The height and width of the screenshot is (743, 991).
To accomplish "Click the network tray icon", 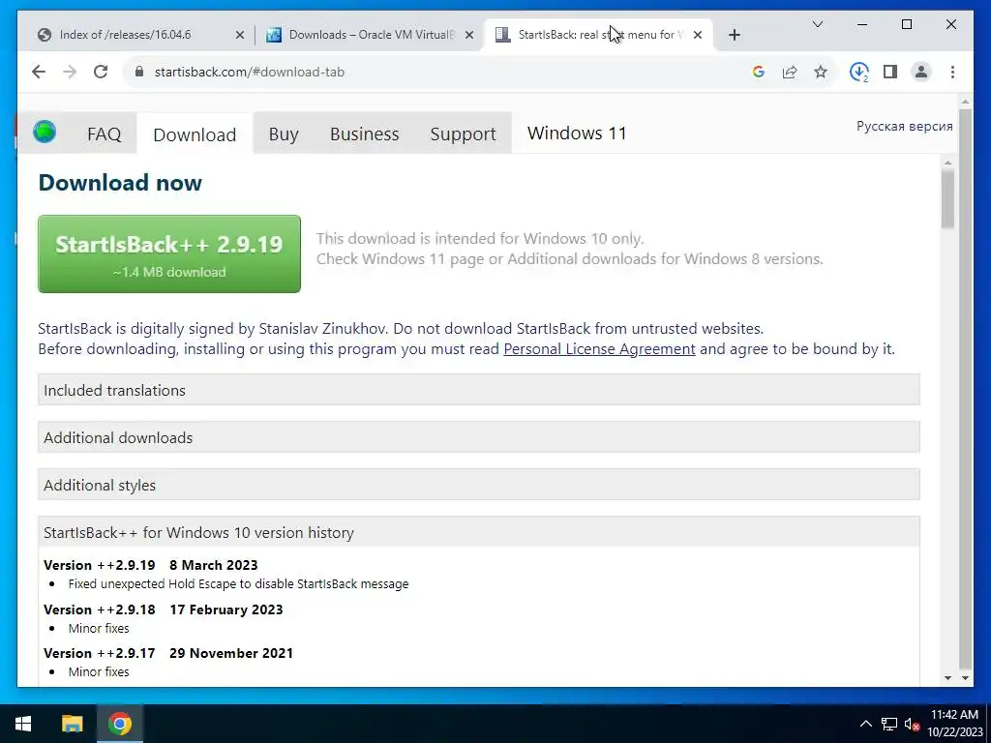I will click(889, 724).
